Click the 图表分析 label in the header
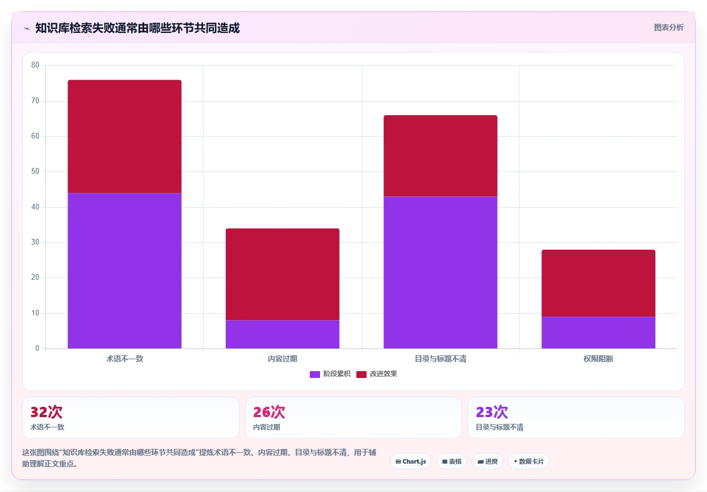The image size is (707, 492). click(x=668, y=27)
